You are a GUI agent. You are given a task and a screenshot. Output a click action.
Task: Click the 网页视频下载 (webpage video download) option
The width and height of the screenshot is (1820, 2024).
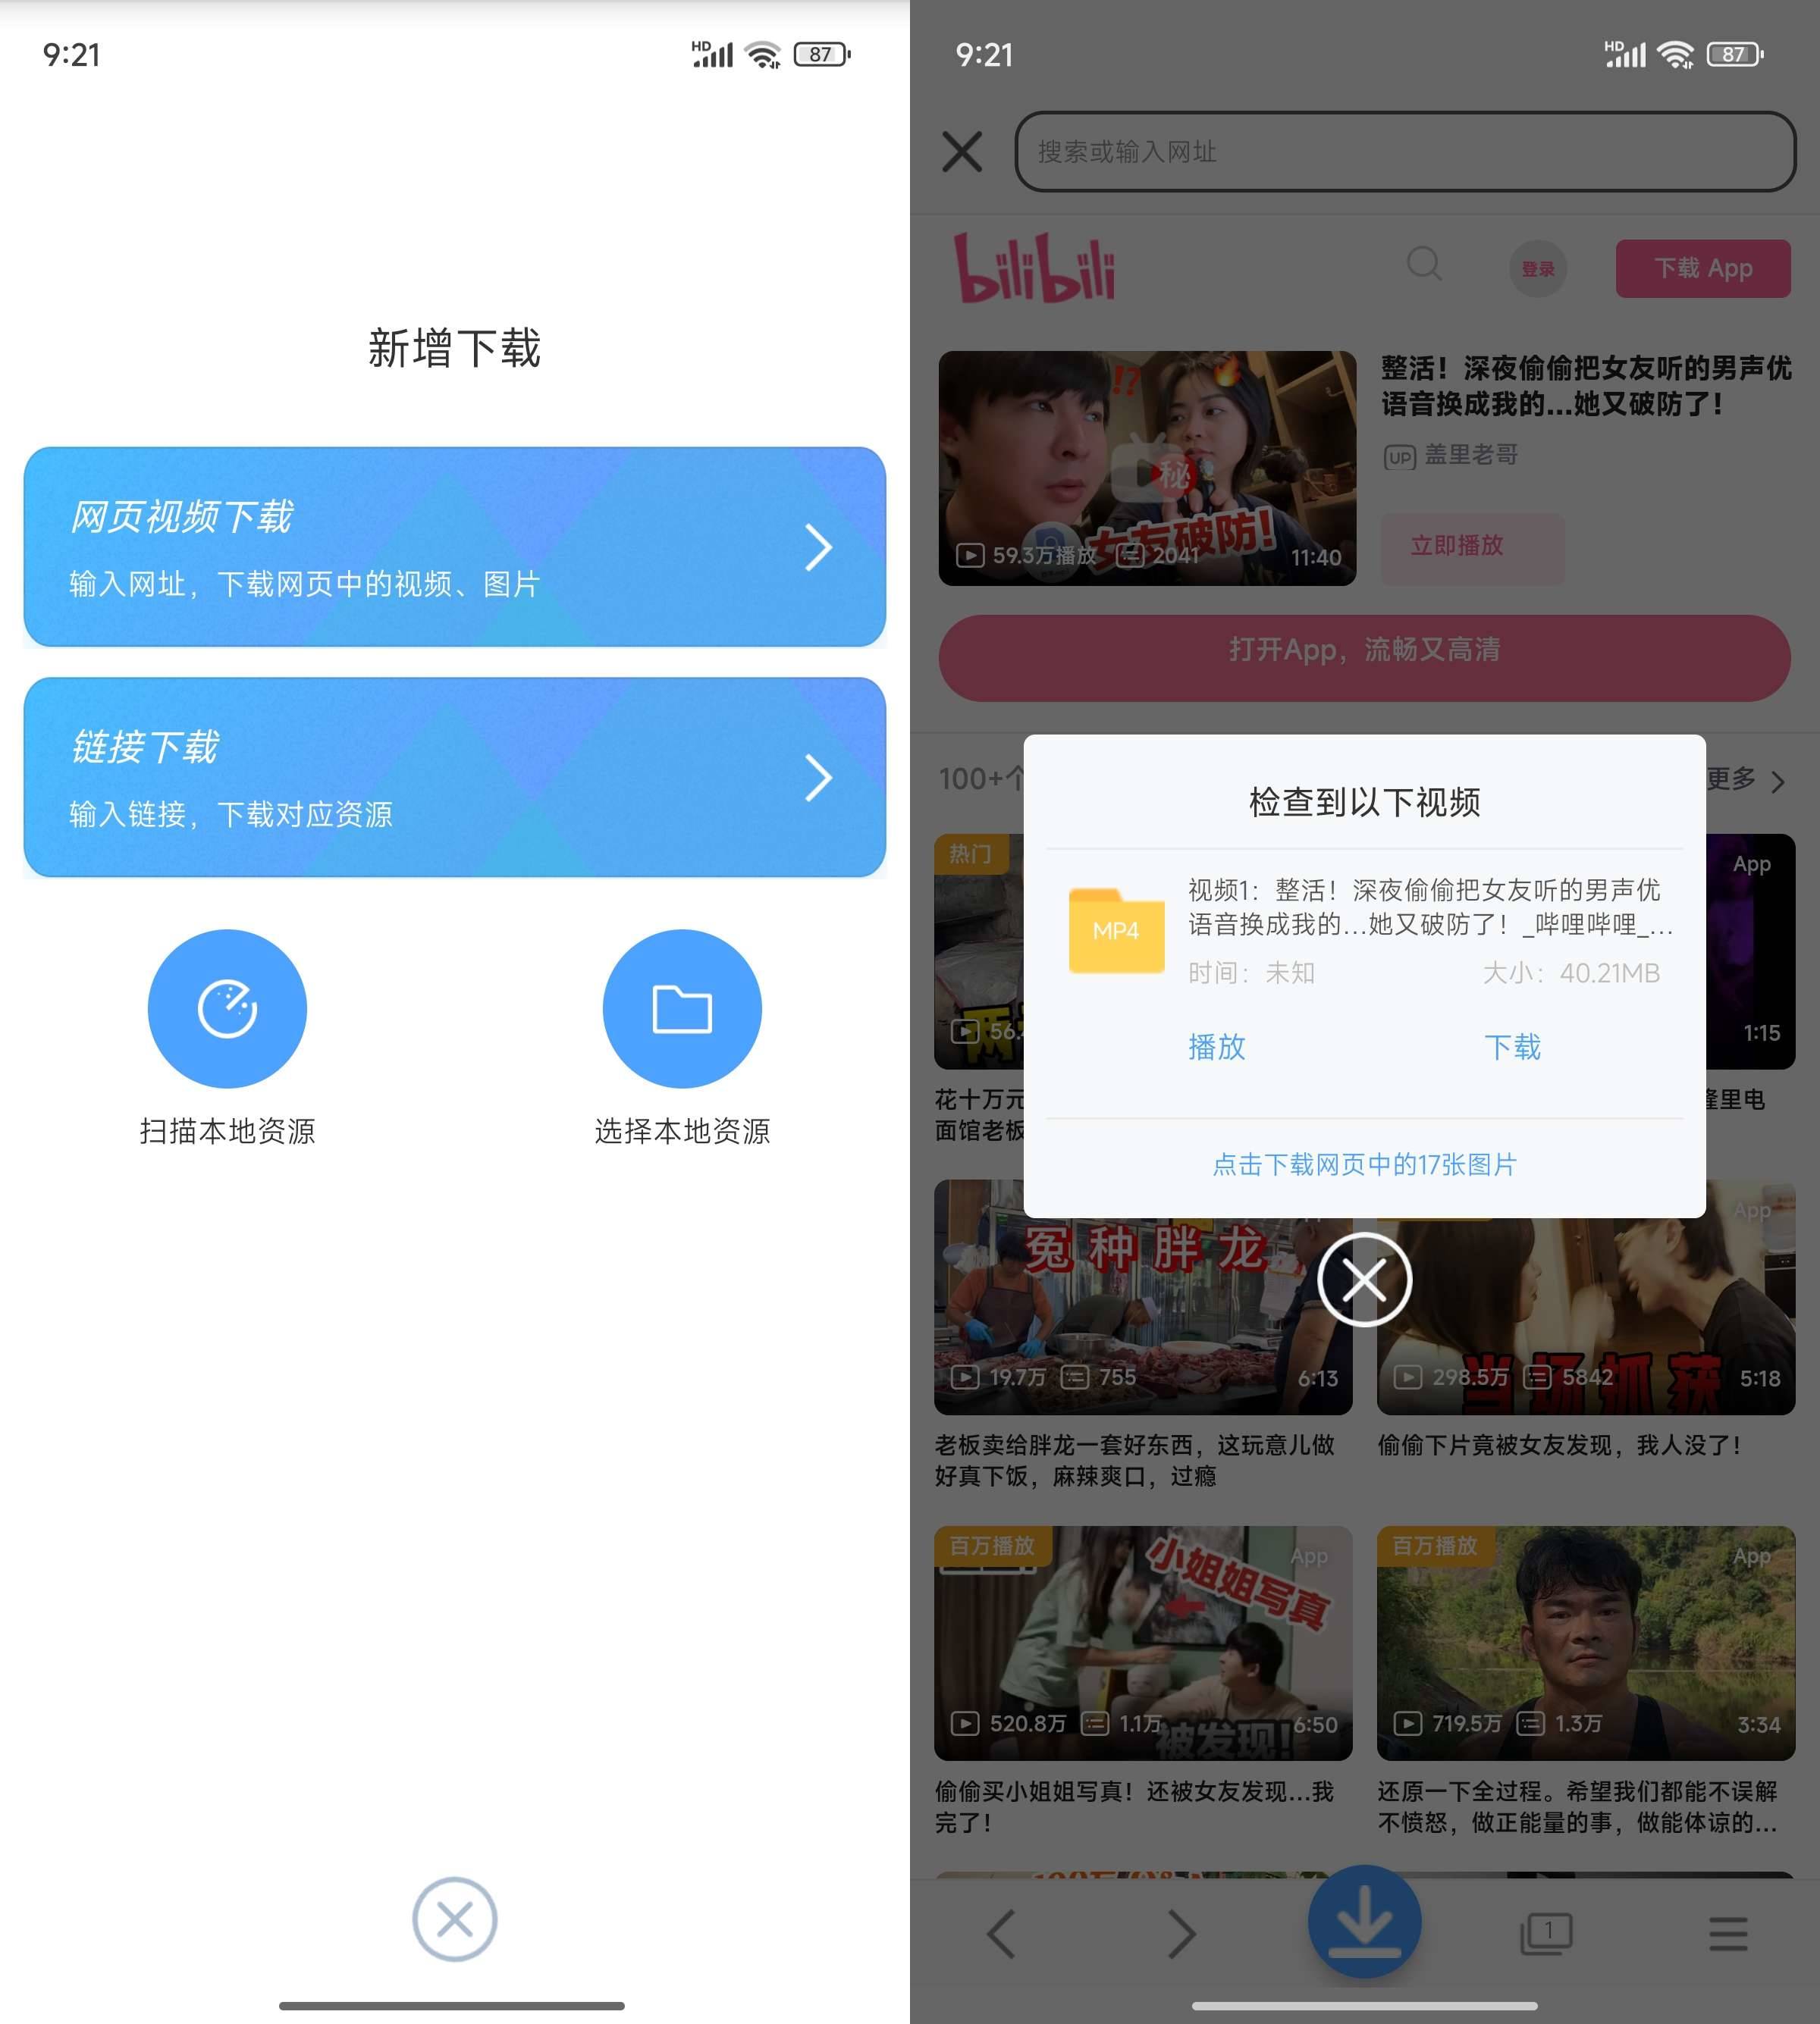click(453, 546)
